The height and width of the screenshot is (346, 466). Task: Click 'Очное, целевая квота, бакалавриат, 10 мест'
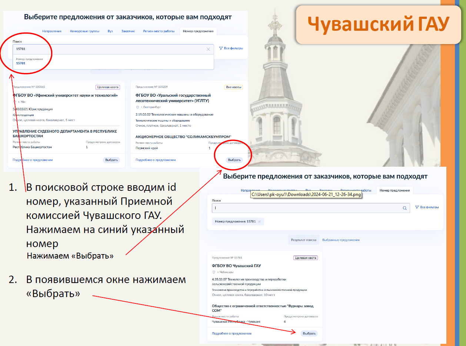[243, 295]
